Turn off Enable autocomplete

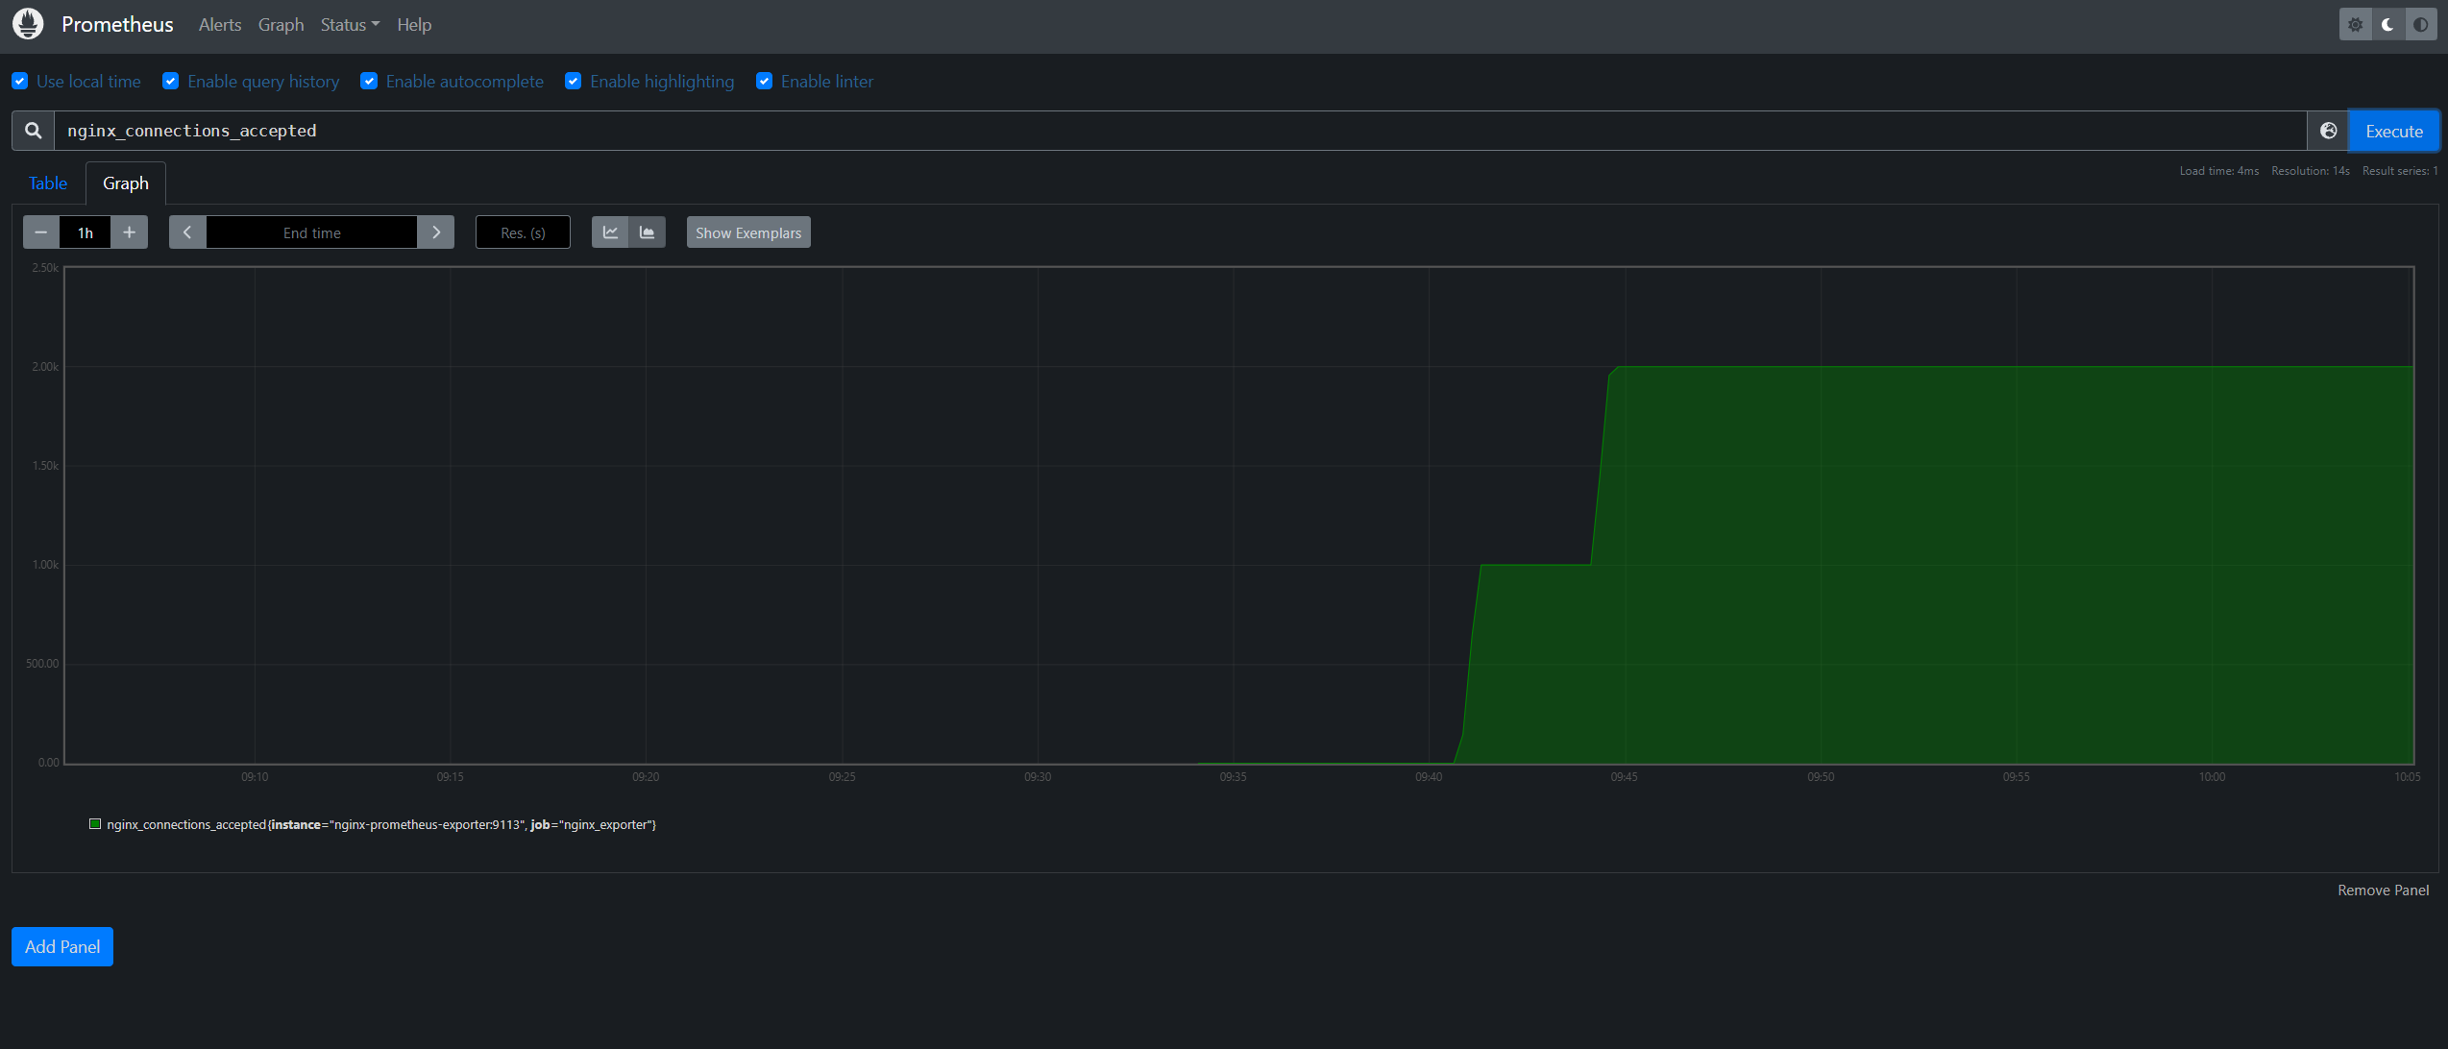369,81
